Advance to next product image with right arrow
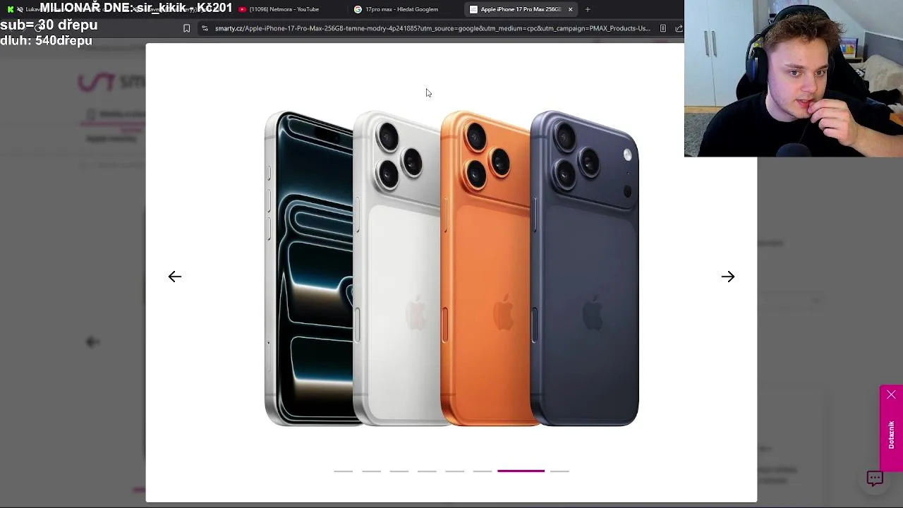This screenshot has width=903, height=508. [728, 277]
